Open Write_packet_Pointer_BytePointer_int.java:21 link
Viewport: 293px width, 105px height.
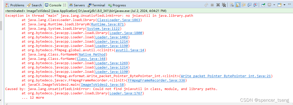tap(226, 76)
